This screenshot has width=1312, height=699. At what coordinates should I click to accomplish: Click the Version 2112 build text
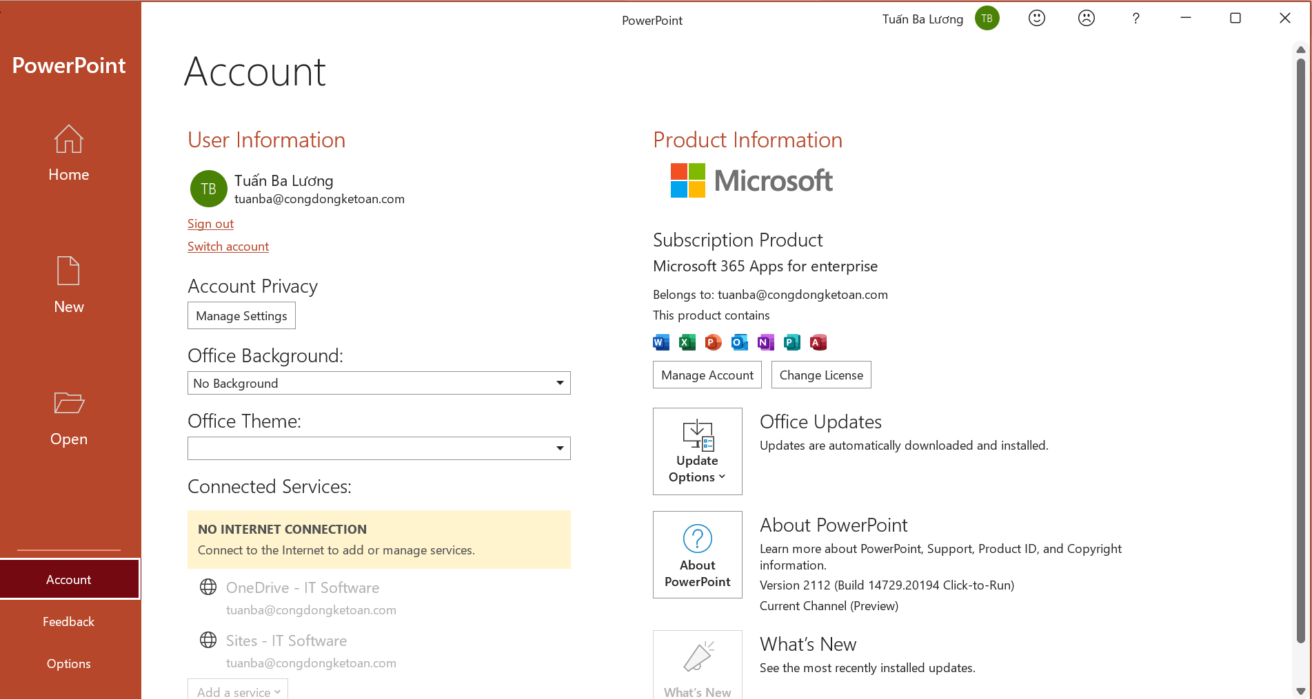coord(887,585)
